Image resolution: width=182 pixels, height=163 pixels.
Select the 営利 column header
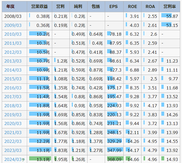(x=61, y=6)
